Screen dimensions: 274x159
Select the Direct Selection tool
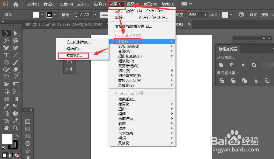click(16, 33)
